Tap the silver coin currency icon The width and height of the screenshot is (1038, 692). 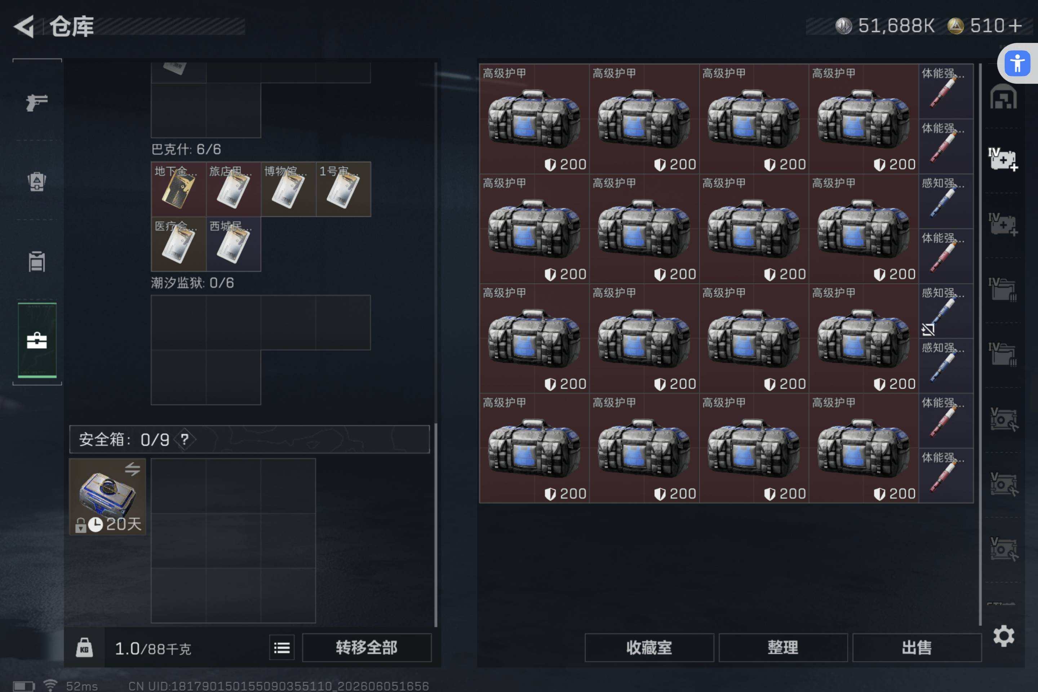[x=844, y=26]
